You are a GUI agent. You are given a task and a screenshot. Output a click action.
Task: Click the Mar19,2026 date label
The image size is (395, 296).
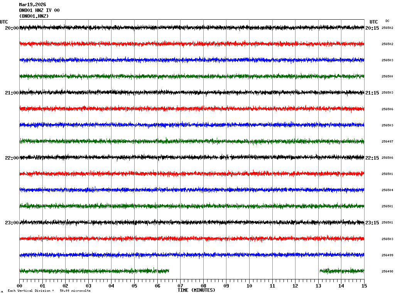32,5
